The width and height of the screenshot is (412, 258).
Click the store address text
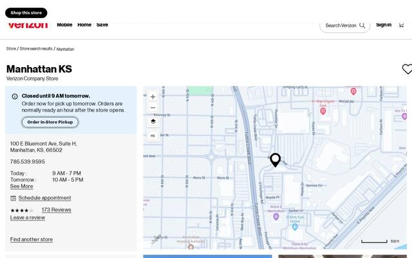click(x=44, y=147)
